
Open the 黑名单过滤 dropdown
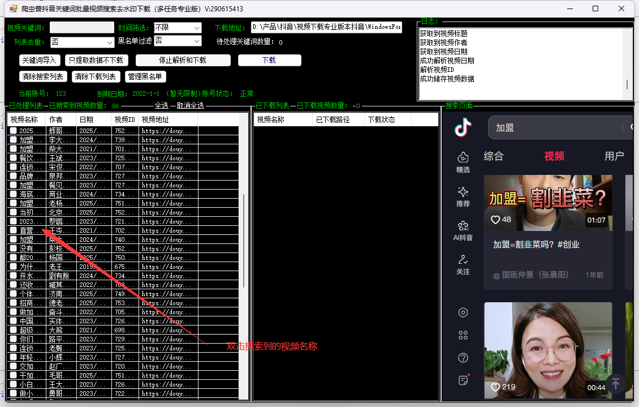pos(178,41)
